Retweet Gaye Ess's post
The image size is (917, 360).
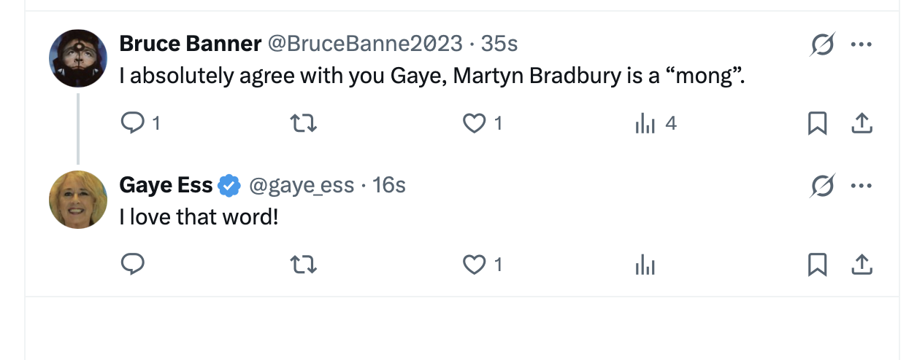point(304,266)
